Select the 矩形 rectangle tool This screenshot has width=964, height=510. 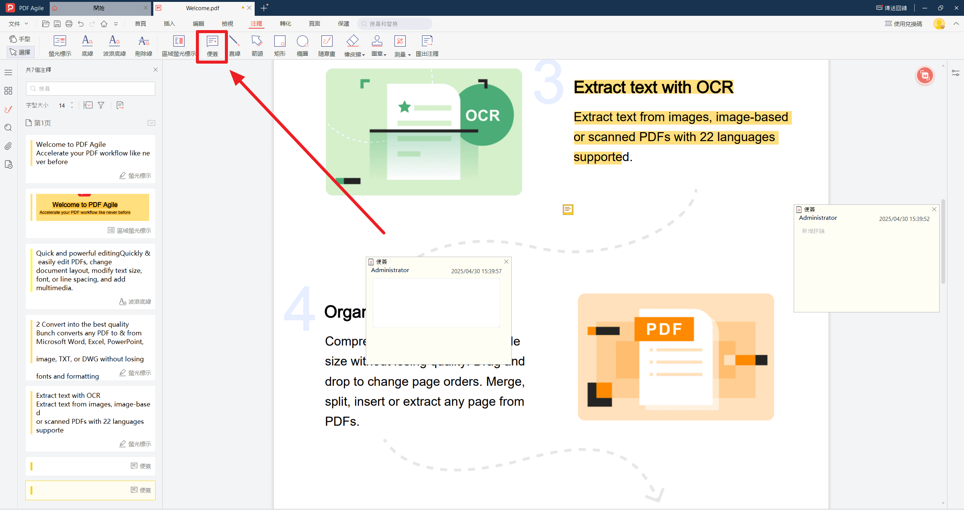pyautogui.click(x=280, y=46)
